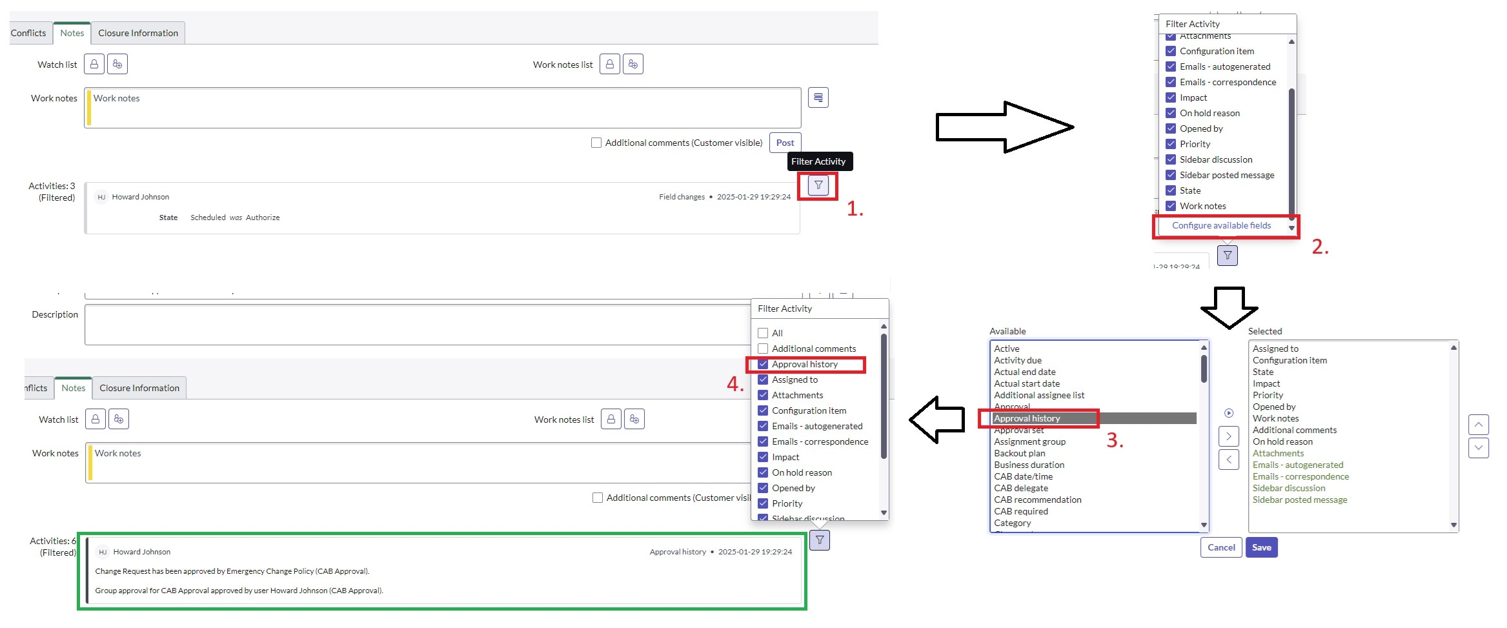This screenshot has width=1507, height=628.
Task: Move a selected field down with the chevron
Action: (1479, 447)
